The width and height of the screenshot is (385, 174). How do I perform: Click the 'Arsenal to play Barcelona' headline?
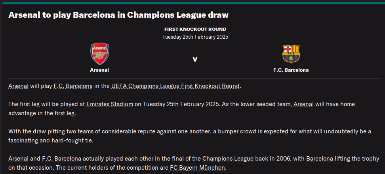(118, 15)
